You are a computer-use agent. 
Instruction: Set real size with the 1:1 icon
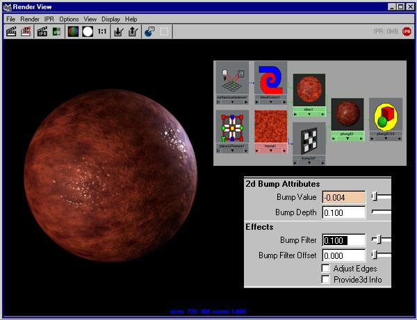102,32
